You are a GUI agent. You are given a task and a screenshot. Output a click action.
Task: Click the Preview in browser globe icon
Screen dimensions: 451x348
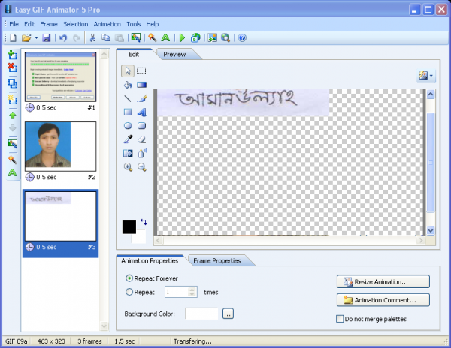(195, 37)
